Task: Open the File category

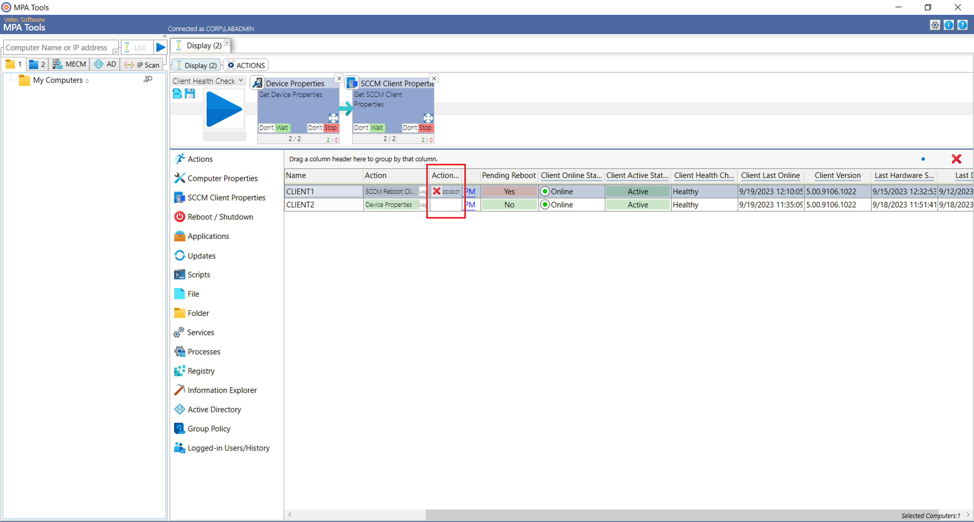Action: click(x=186, y=294)
